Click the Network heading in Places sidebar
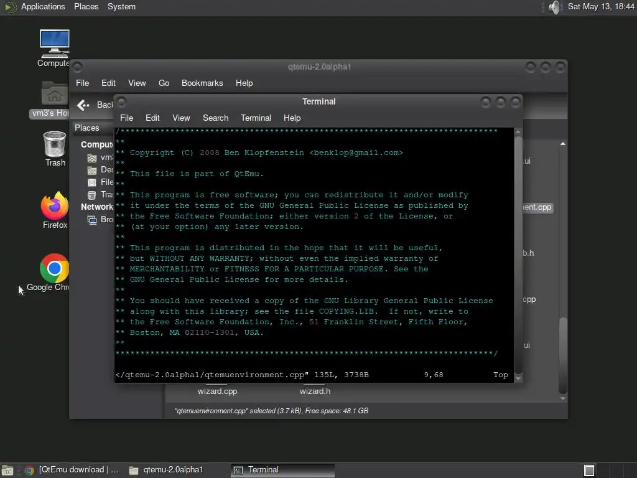This screenshot has height=478, width=637. click(96, 207)
